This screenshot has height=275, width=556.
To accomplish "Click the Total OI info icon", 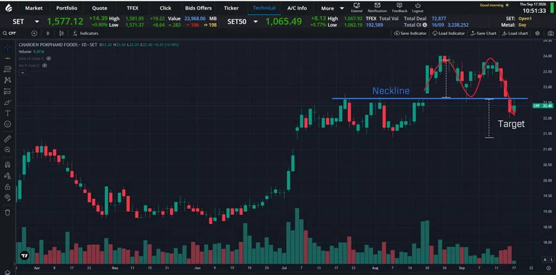I will pyautogui.click(x=425, y=25).
